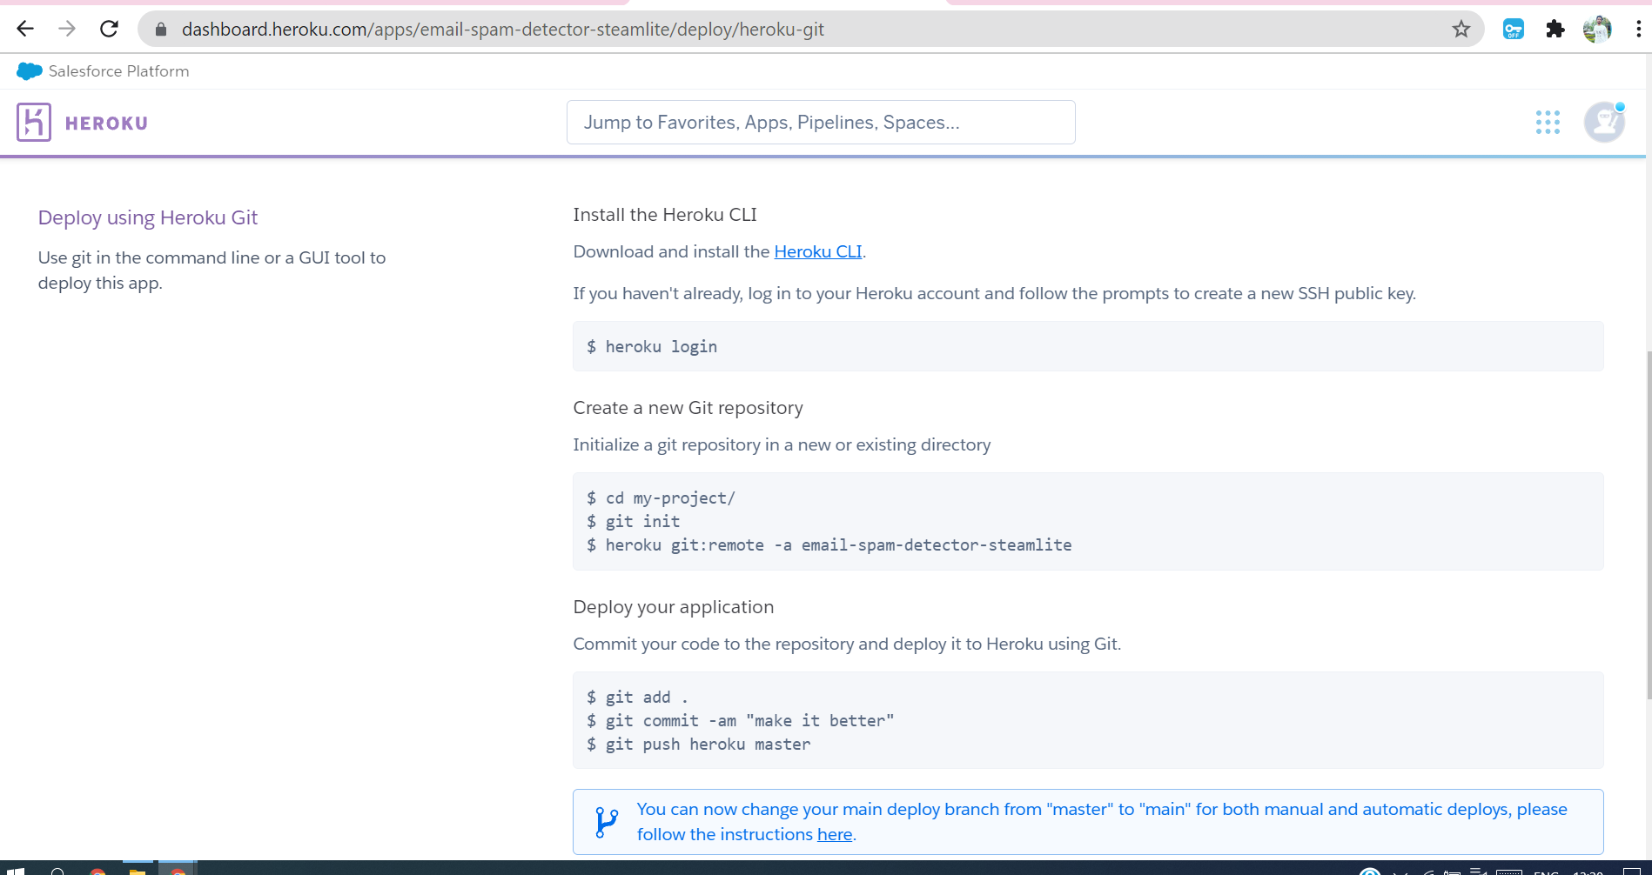Open the Heroku home icon
The height and width of the screenshot is (875, 1652).
[34, 122]
